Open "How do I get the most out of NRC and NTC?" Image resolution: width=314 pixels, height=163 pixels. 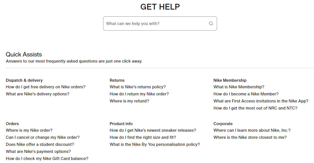(255, 108)
